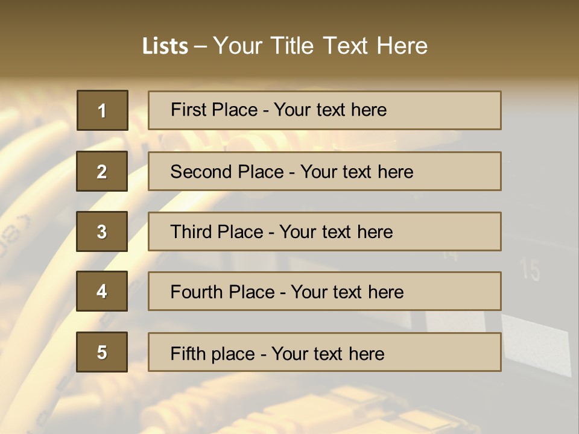Viewport: 579px width, 434px height.
Task: Click 'Your text here' after First Place
Action: point(330,110)
